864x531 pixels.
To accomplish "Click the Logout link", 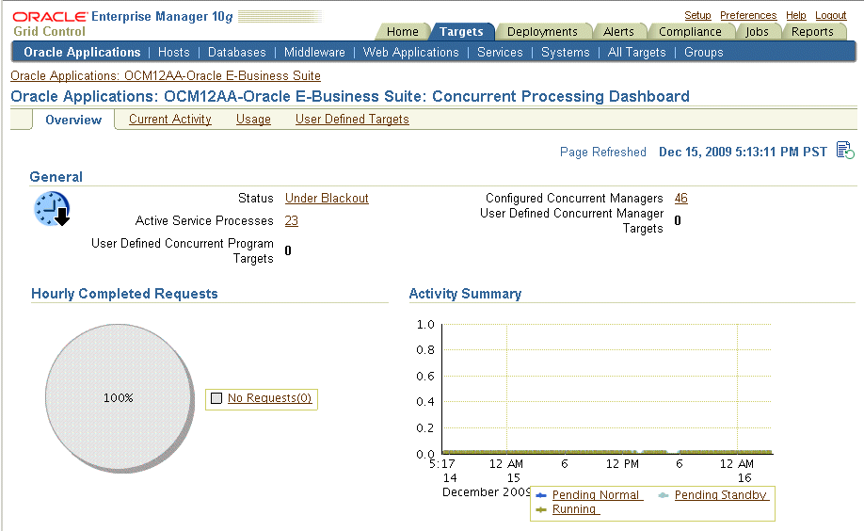I will [830, 15].
